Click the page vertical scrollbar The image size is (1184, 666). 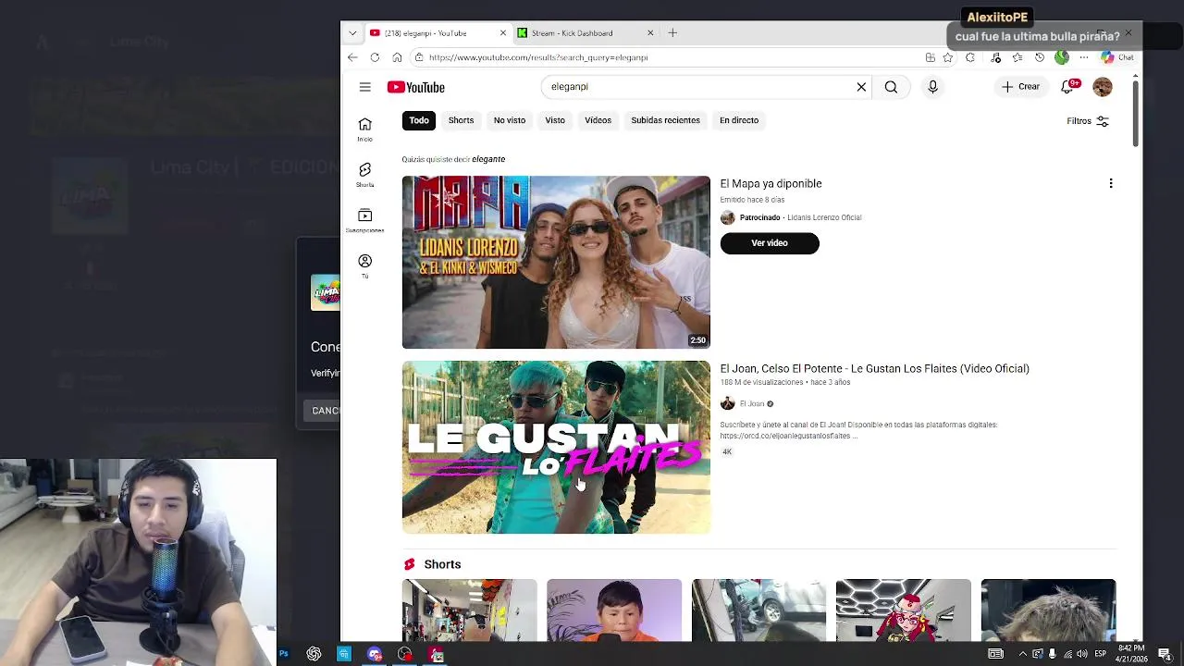click(1135, 112)
